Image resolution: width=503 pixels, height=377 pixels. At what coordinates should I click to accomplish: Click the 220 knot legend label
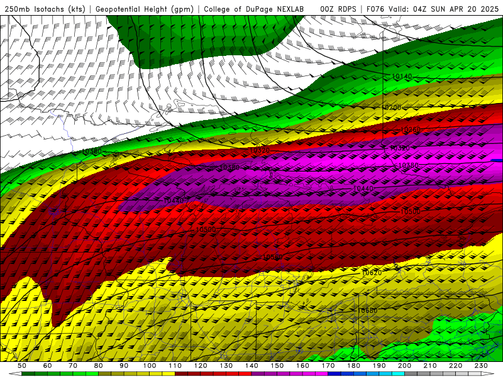tap(456, 366)
